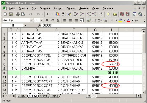Switch to the Лист1 sheet tab
The height and width of the screenshot is (103, 147).
(22, 96)
